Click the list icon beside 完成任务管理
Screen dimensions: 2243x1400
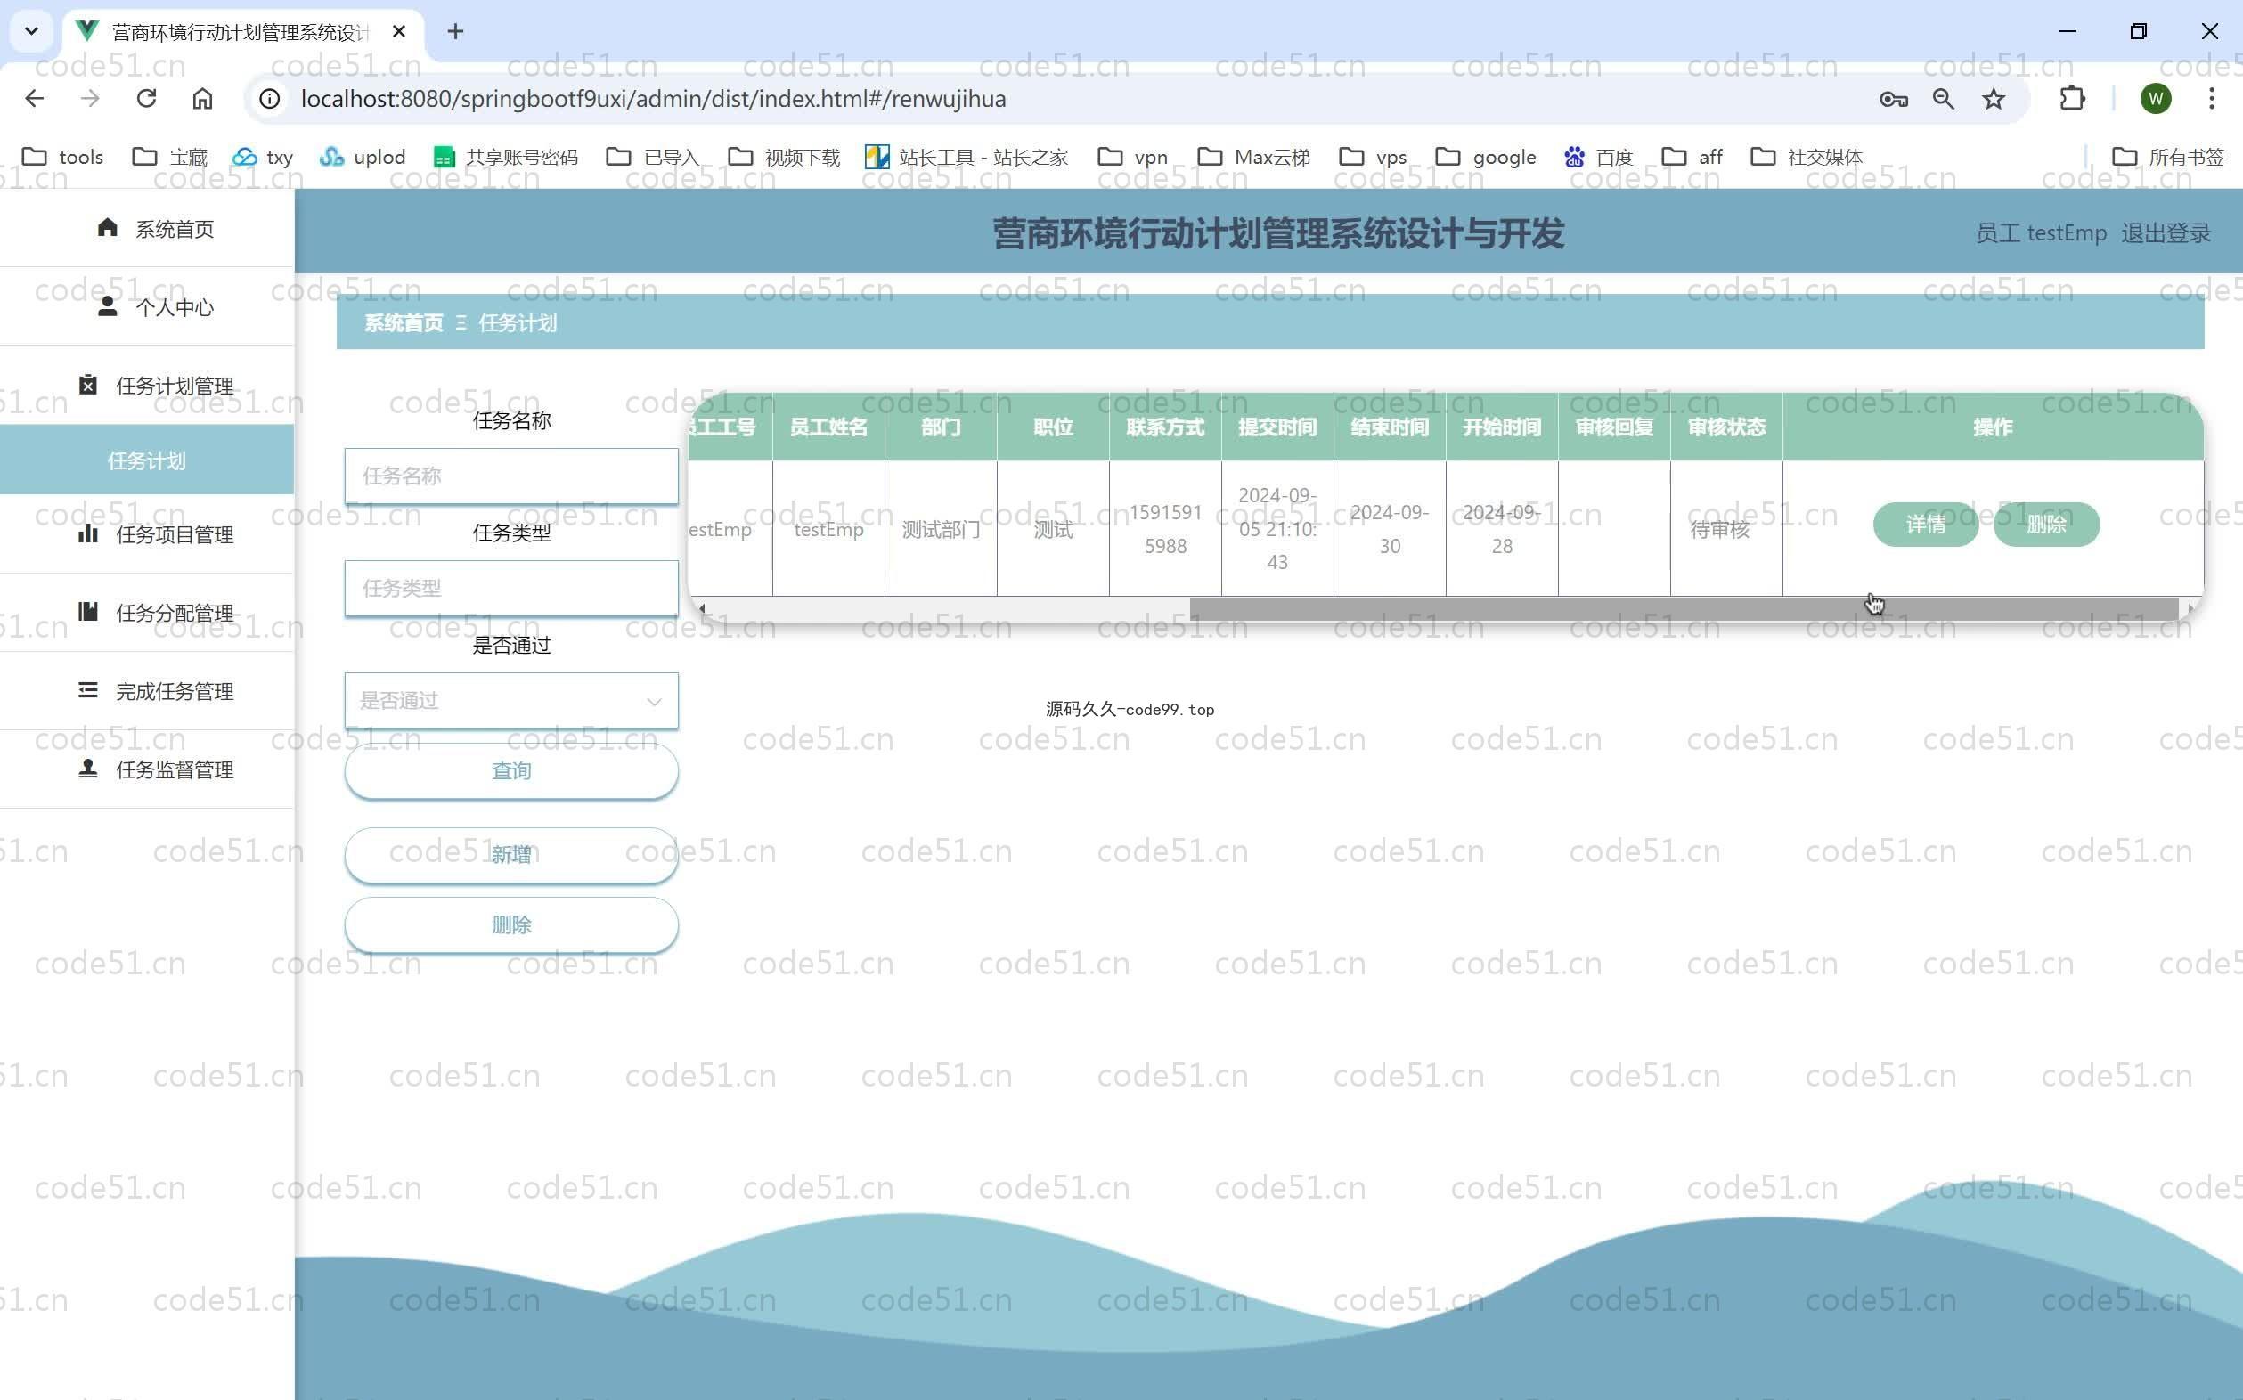[88, 690]
